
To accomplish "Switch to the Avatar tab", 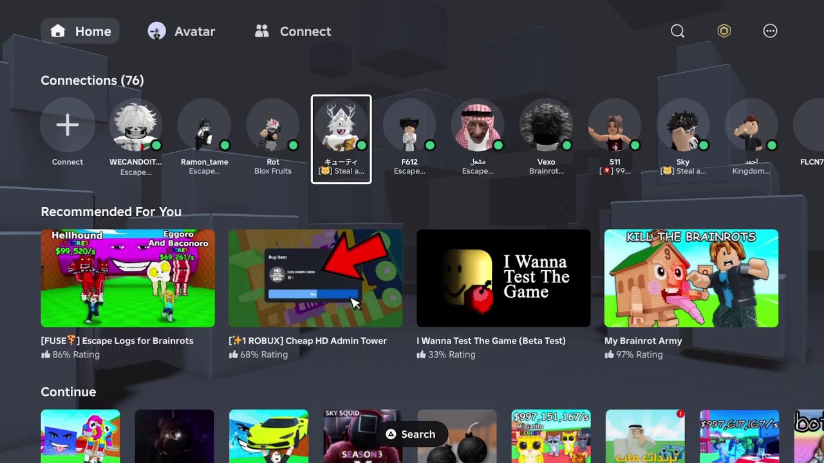I will pyautogui.click(x=181, y=31).
